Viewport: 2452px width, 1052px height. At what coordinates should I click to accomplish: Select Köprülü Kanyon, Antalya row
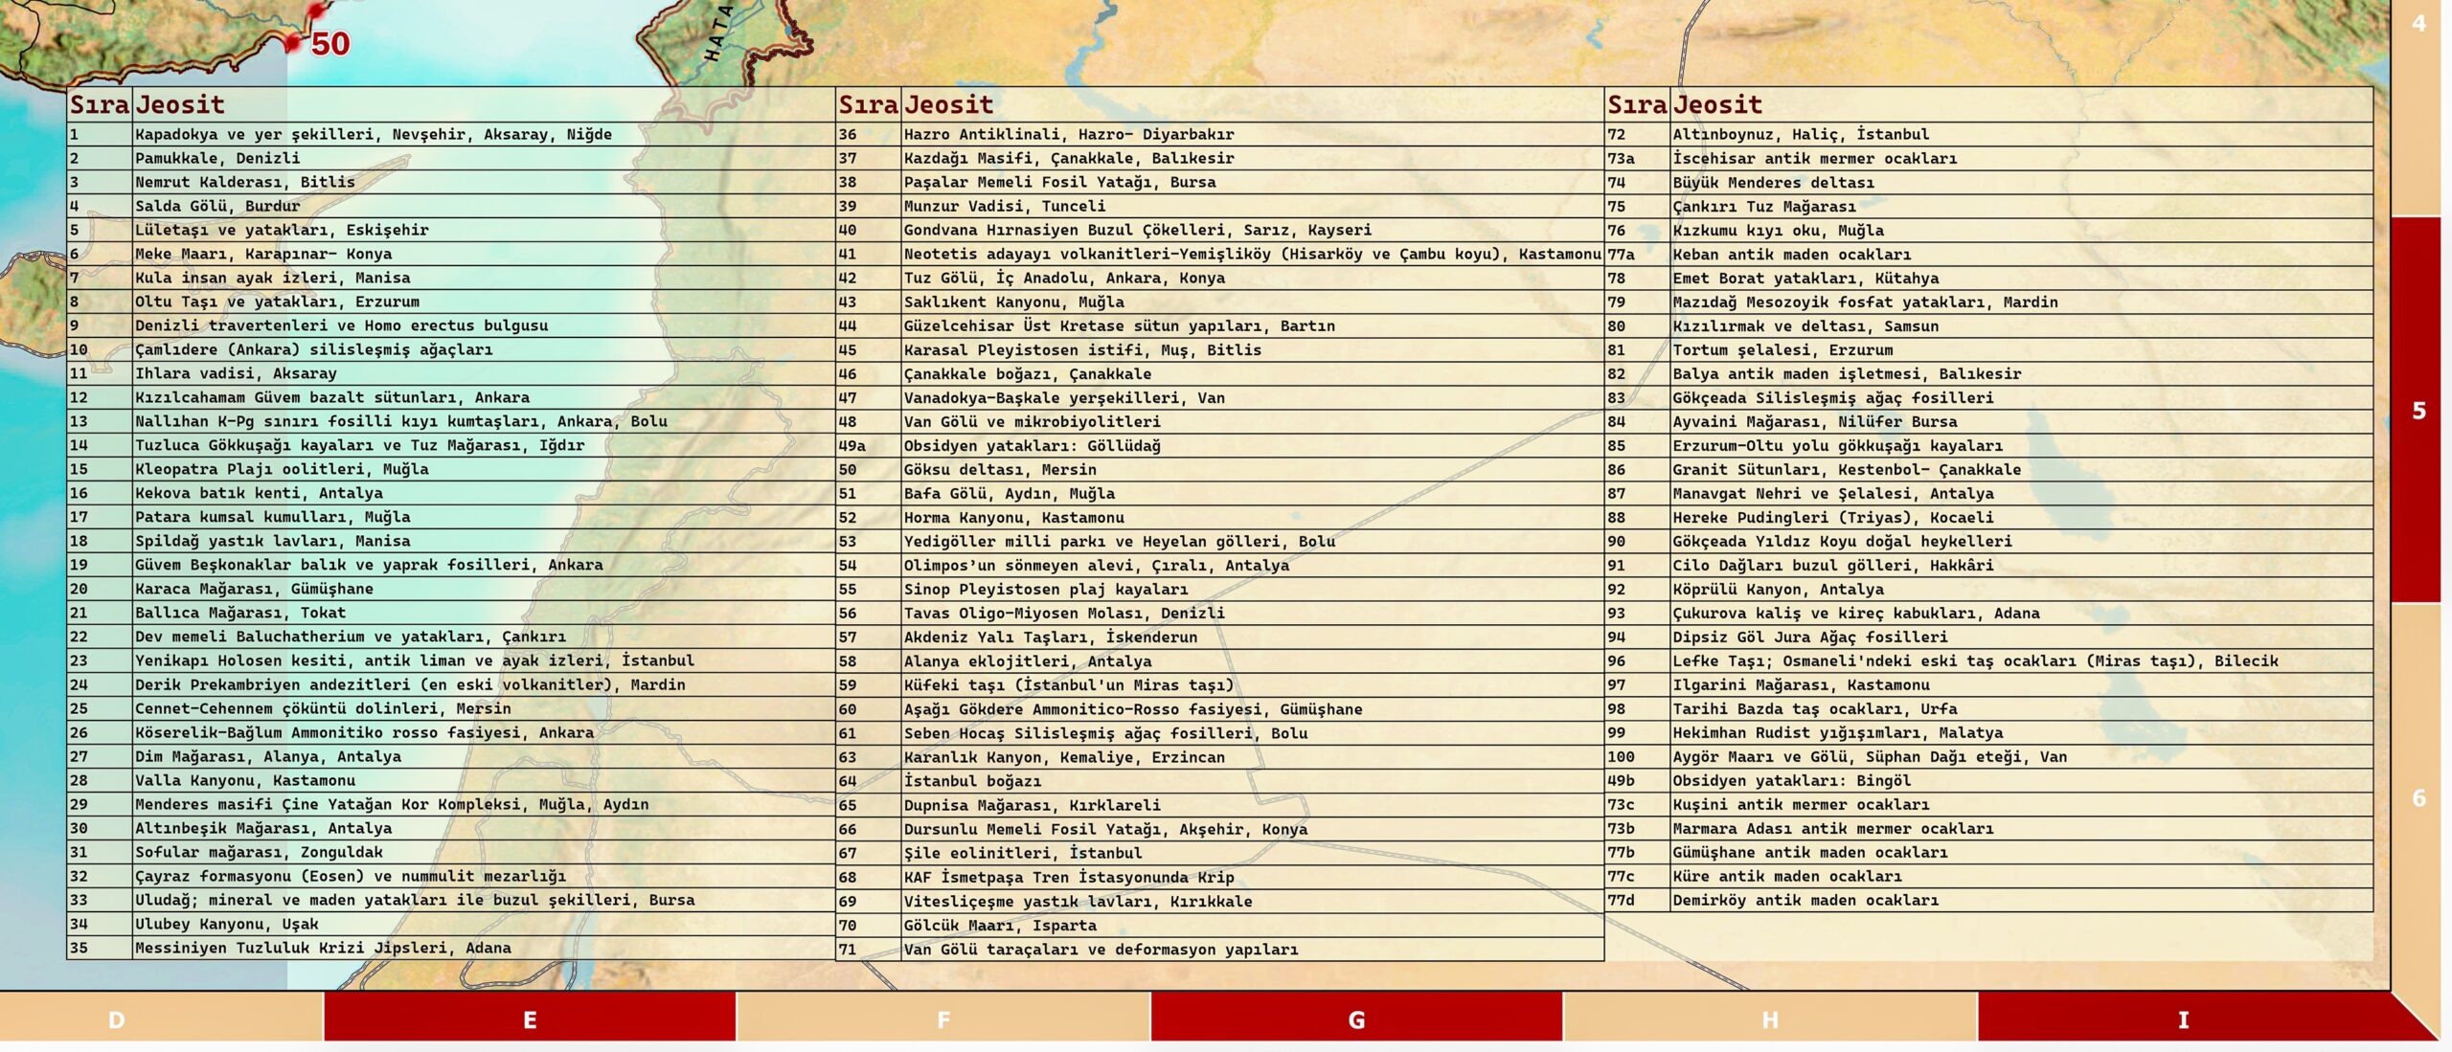(1778, 589)
